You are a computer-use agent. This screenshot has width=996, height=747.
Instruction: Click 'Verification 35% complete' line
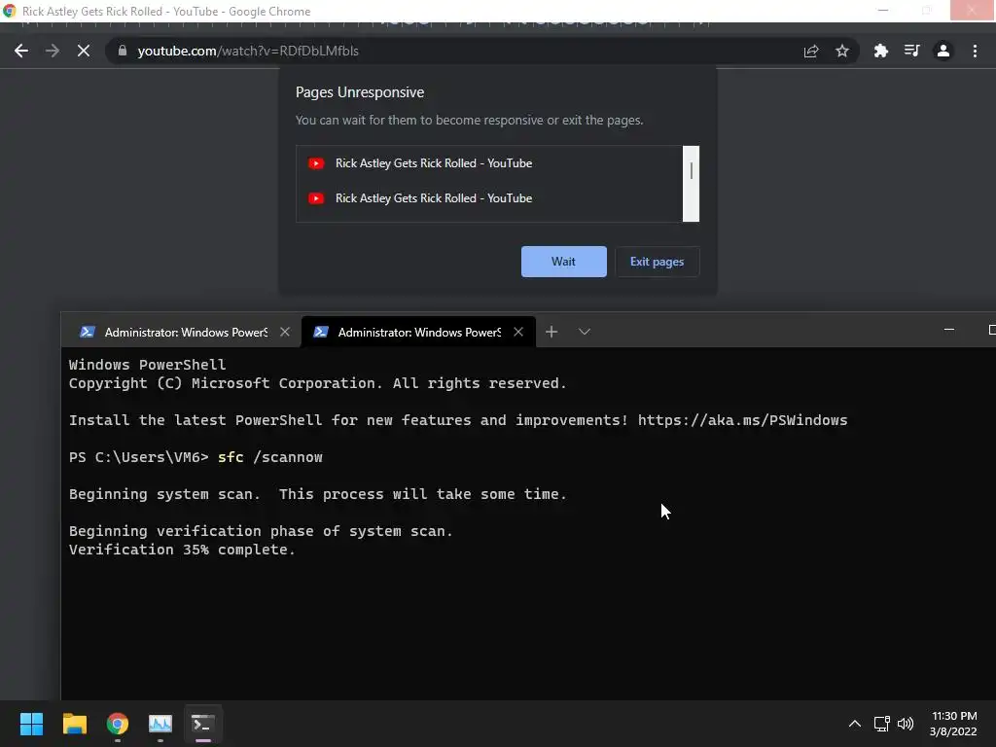click(x=182, y=551)
